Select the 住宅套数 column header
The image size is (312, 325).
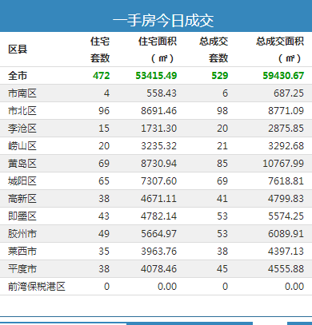(x=100, y=50)
